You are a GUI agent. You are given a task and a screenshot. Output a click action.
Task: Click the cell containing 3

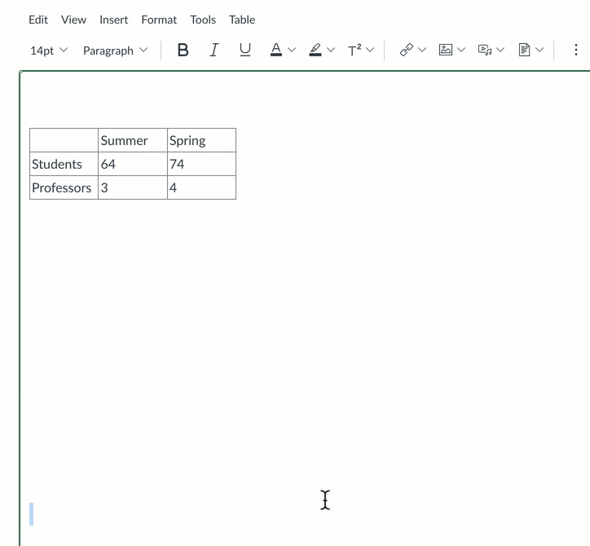(x=133, y=187)
